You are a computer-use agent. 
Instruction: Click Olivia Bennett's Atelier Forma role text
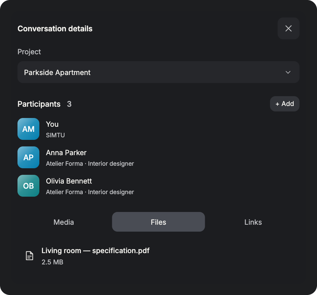click(x=90, y=192)
